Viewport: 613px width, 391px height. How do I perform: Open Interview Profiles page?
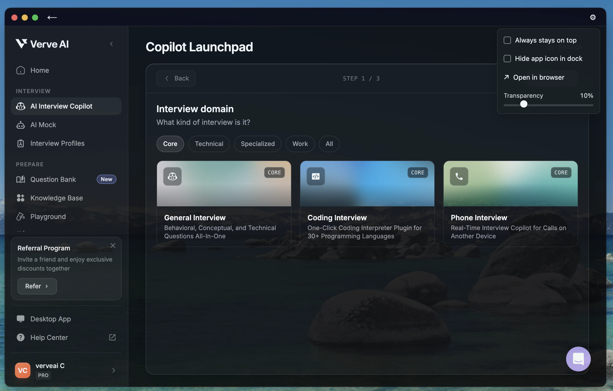click(x=66, y=143)
